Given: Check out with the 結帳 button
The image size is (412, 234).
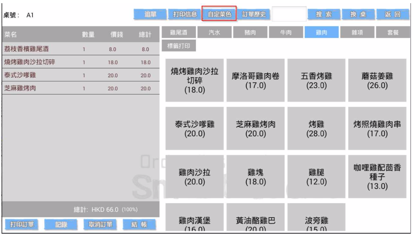Looking at the screenshot, I should point(139,224).
